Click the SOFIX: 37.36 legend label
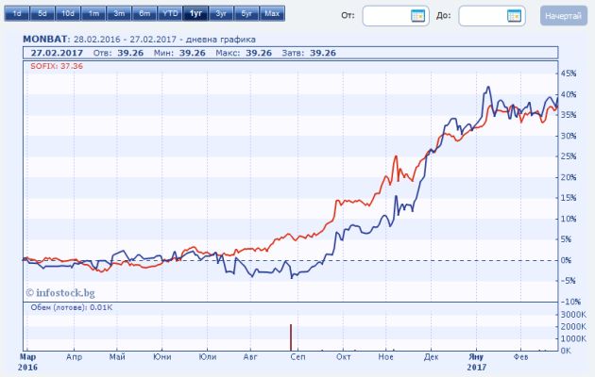This screenshot has width=595, height=377. pyautogui.click(x=57, y=66)
